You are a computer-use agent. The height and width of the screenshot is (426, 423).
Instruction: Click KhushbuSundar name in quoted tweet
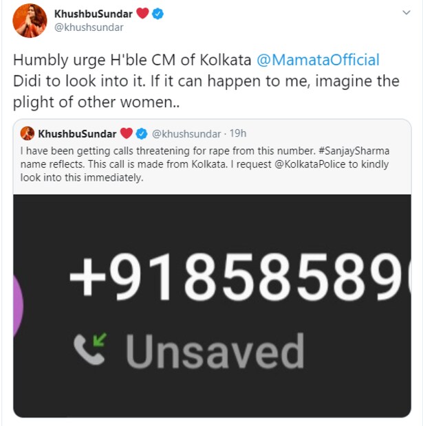[x=77, y=133]
